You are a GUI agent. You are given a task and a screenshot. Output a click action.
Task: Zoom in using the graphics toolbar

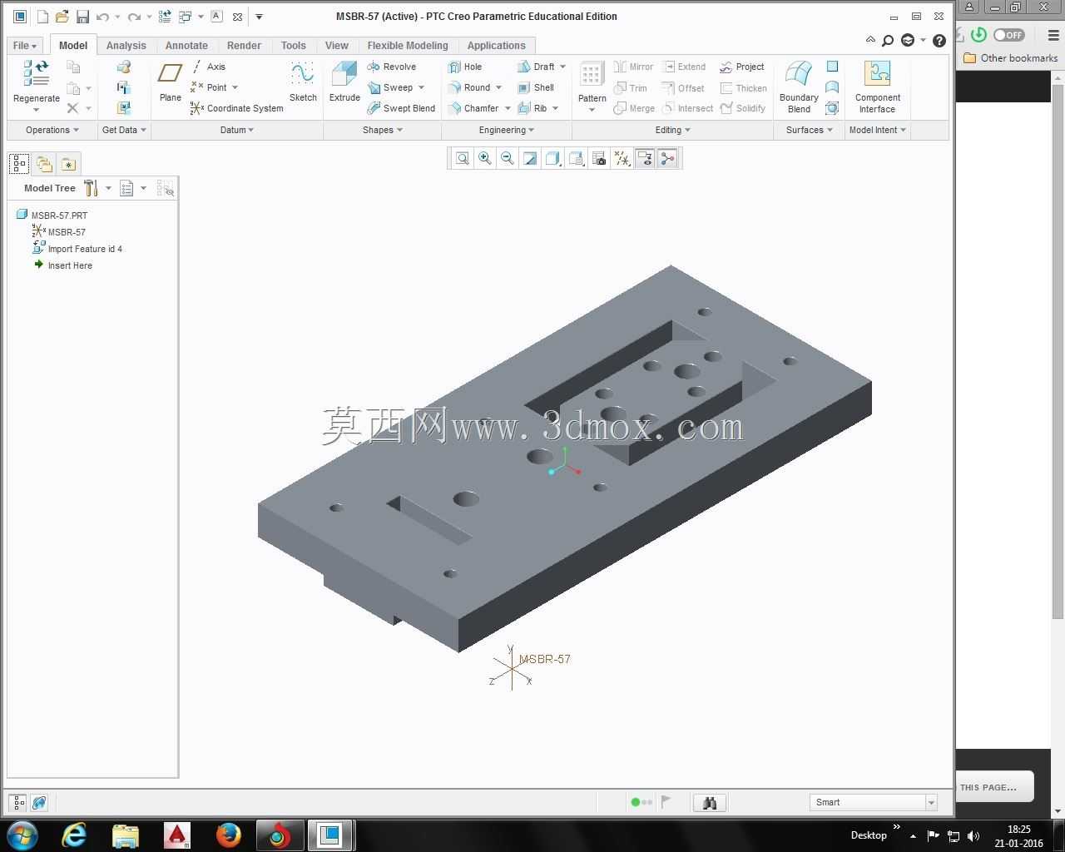click(x=484, y=158)
